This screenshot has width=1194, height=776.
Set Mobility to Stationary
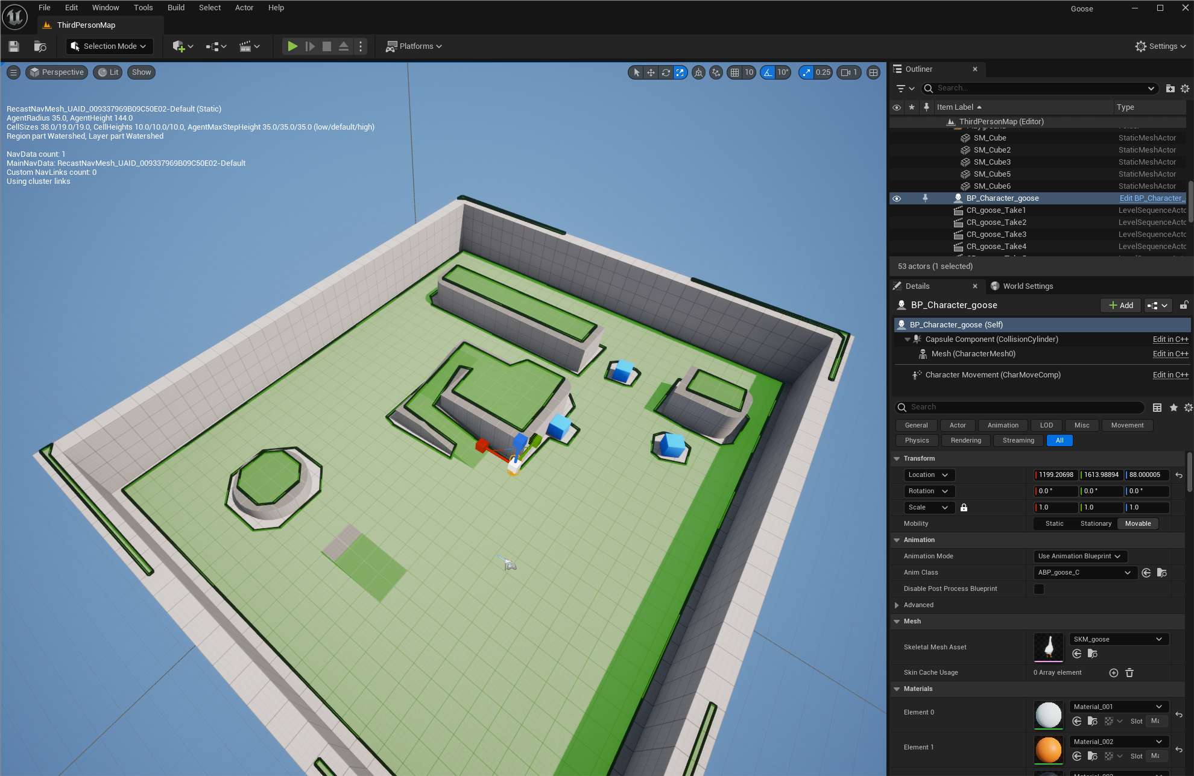point(1096,524)
